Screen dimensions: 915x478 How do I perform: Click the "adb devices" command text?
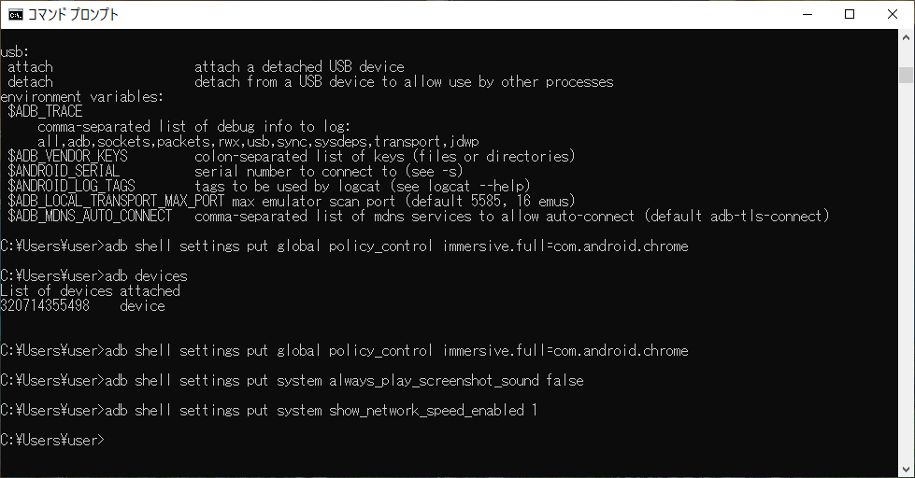146,276
